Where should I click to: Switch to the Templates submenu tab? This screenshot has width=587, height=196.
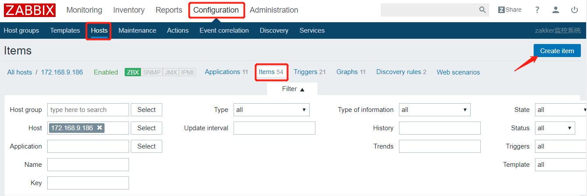(x=65, y=30)
